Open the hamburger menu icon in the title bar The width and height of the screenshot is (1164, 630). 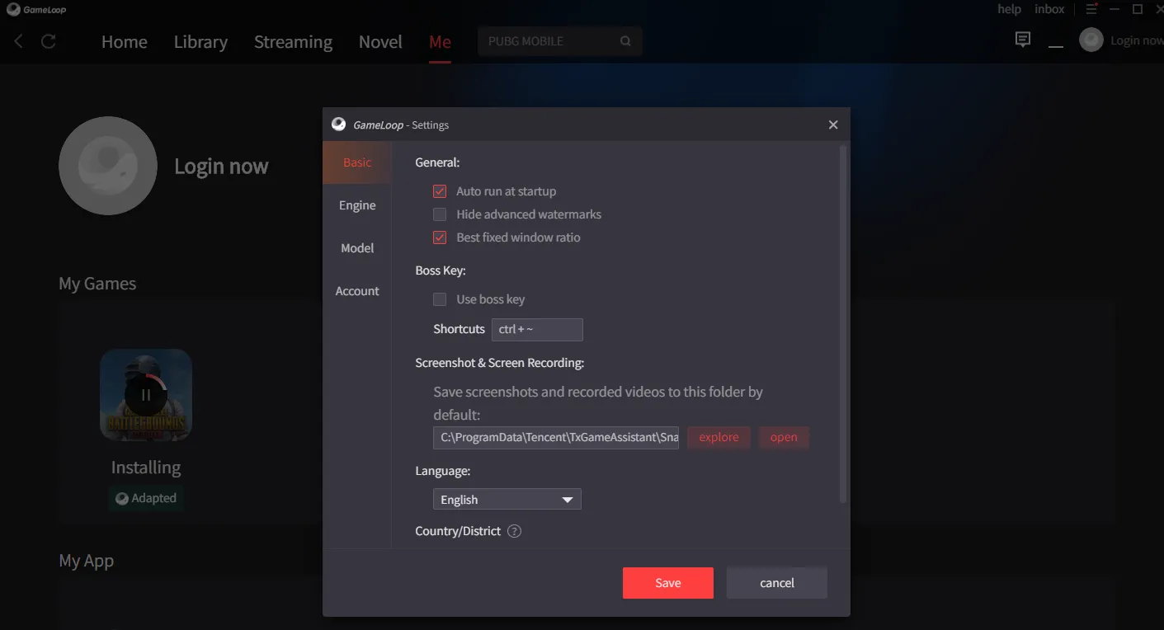tap(1091, 9)
